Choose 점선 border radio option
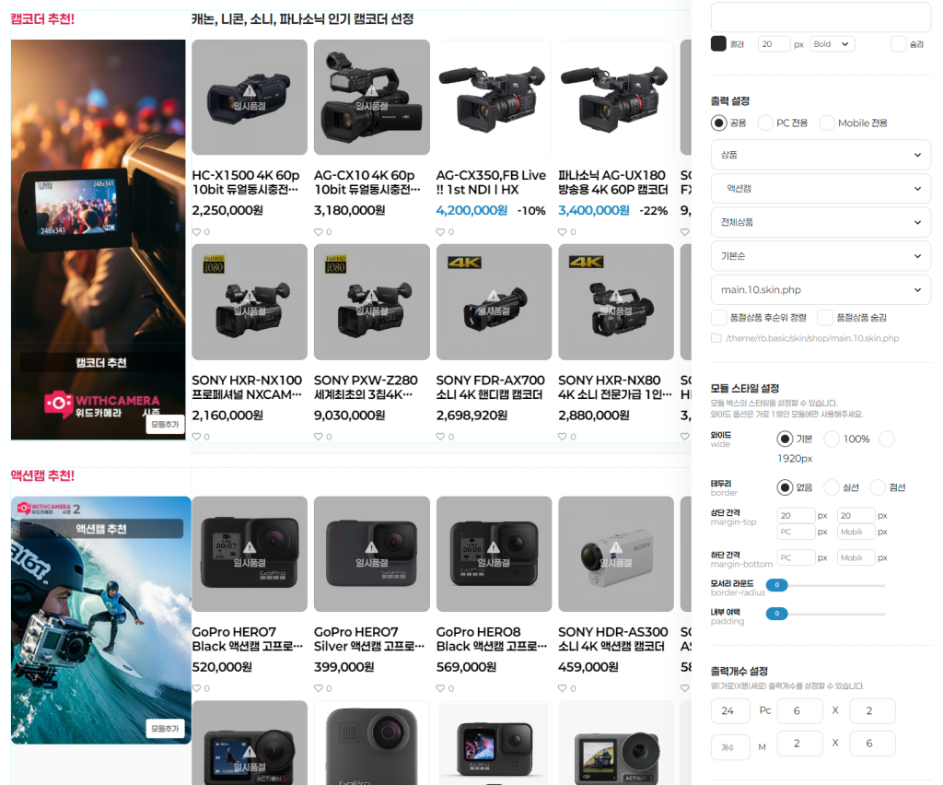This screenshot has height=785, width=943. pos(878,487)
